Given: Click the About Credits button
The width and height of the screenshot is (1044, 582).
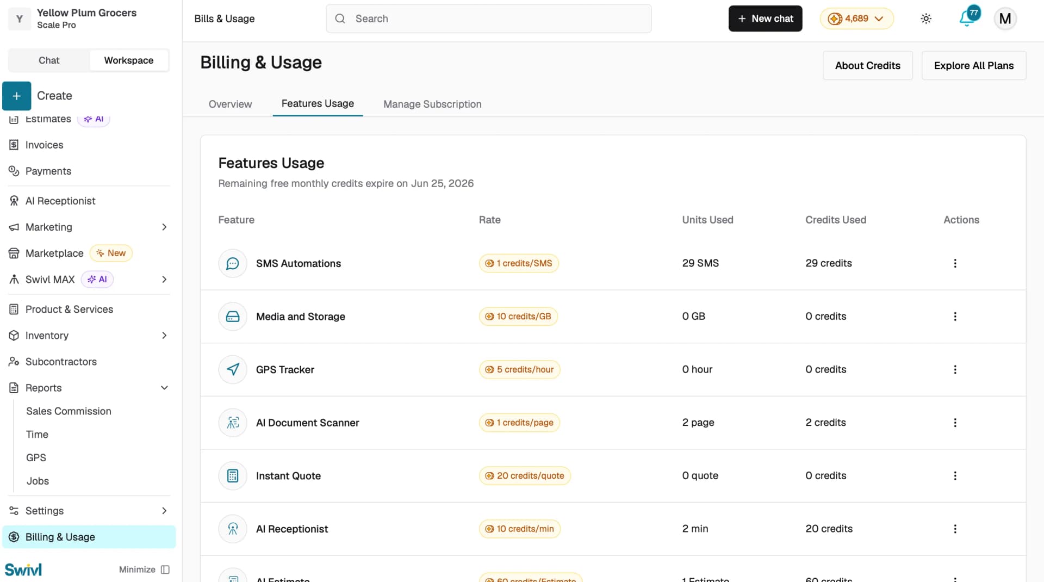Looking at the screenshot, I should click(867, 65).
